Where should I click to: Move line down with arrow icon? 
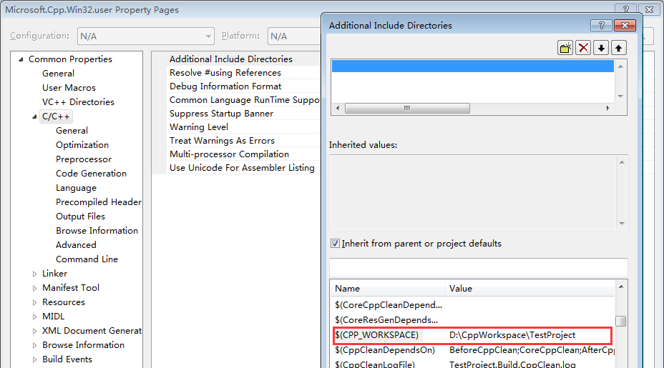pyautogui.click(x=601, y=48)
